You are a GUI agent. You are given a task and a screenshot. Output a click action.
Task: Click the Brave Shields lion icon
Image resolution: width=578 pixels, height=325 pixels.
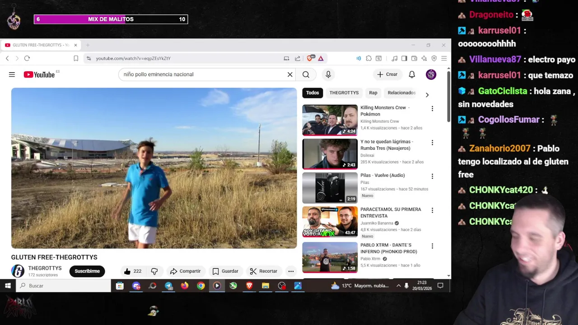coord(310,58)
